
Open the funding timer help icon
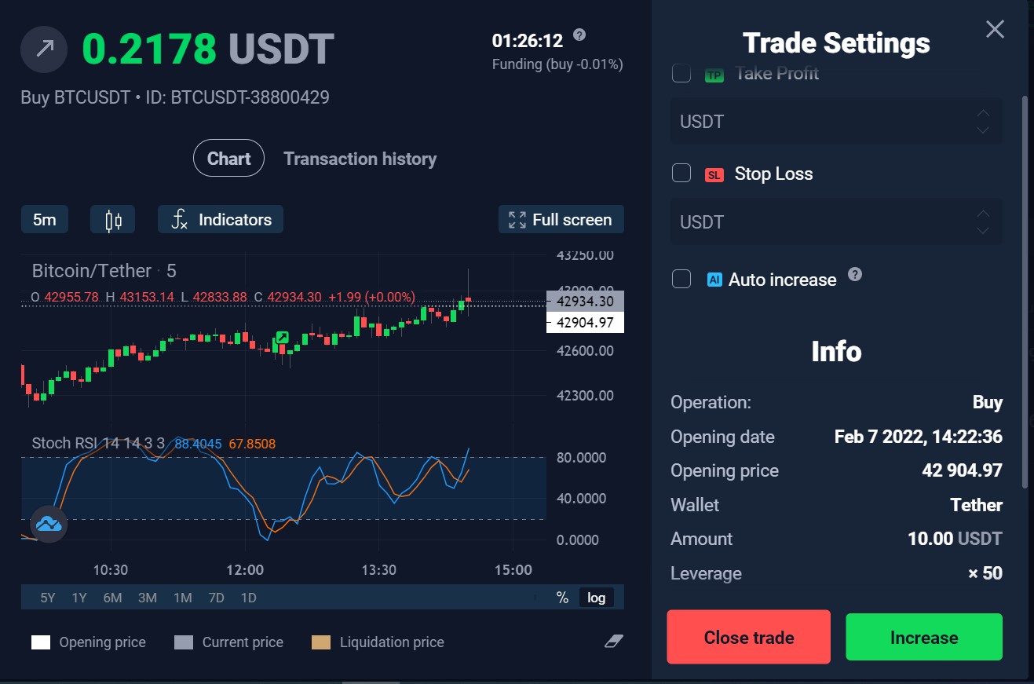[x=579, y=35]
